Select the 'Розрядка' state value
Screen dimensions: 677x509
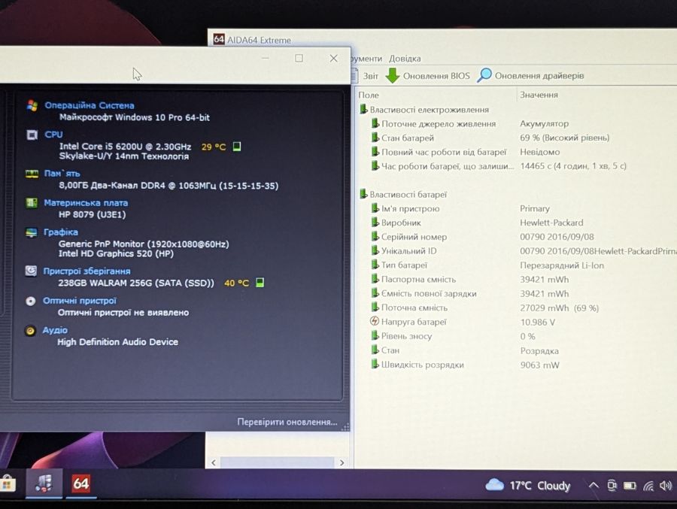[539, 350]
